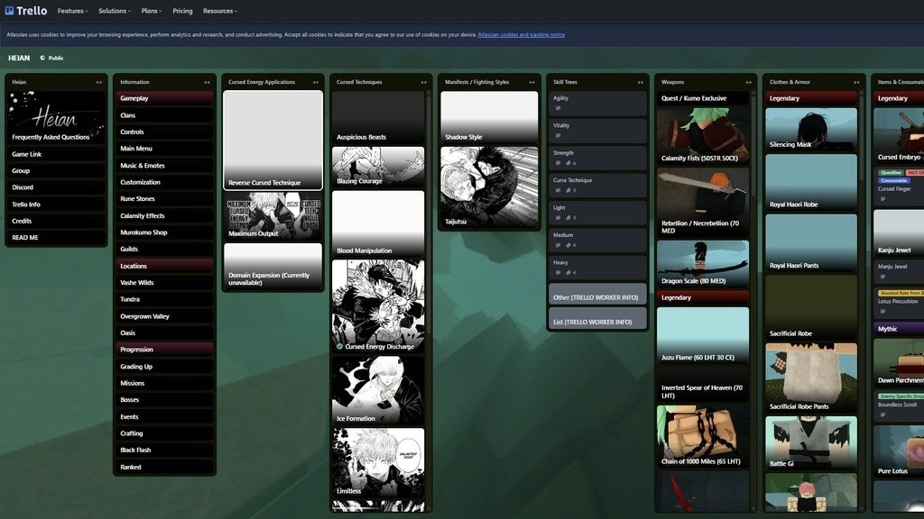Open the Murokumo Shop card

[164, 232]
